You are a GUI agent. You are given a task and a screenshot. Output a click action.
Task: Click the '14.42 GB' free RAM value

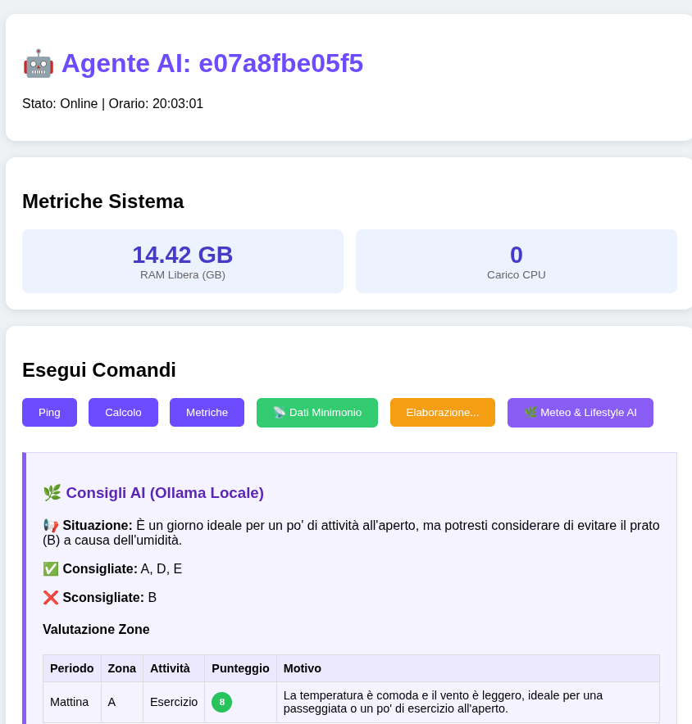pyautogui.click(x=183, y=255)
